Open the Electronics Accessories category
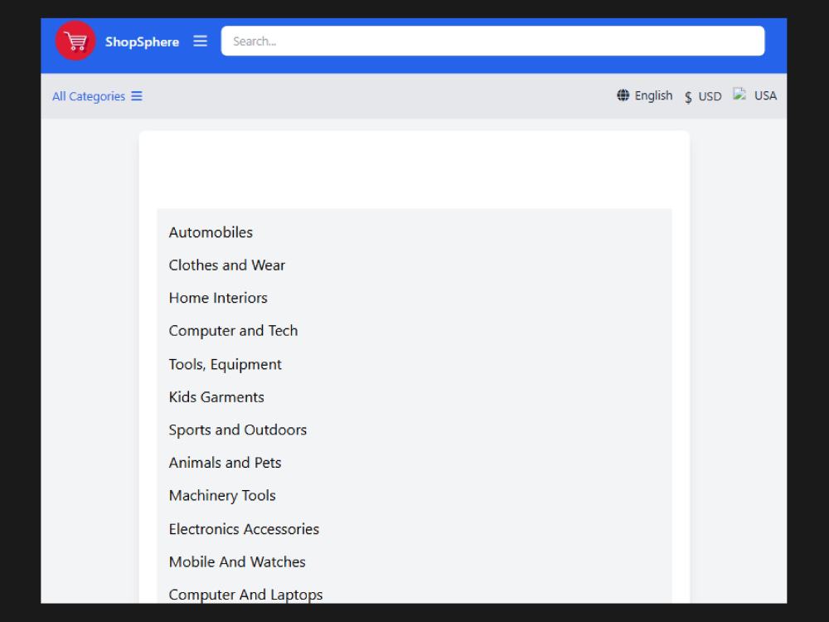Screen dimensions: 829x622 (244, 529)
